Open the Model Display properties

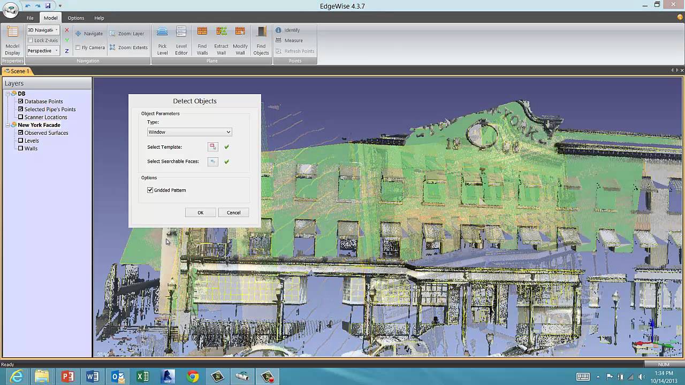pyautogui.click(x=12, y=41)
